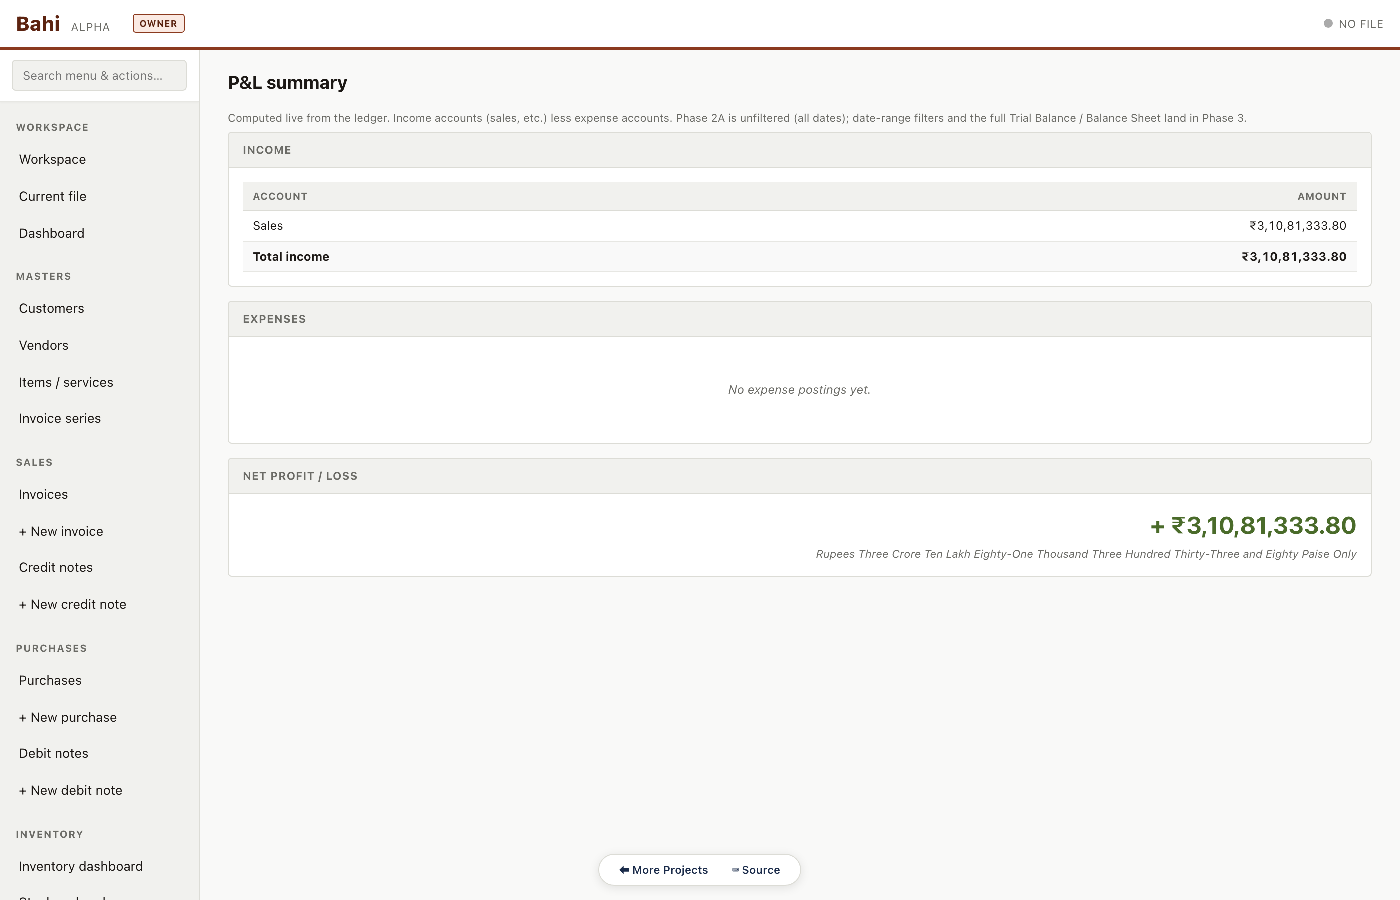Focus the Search menu & actions field

pos(99,76)
